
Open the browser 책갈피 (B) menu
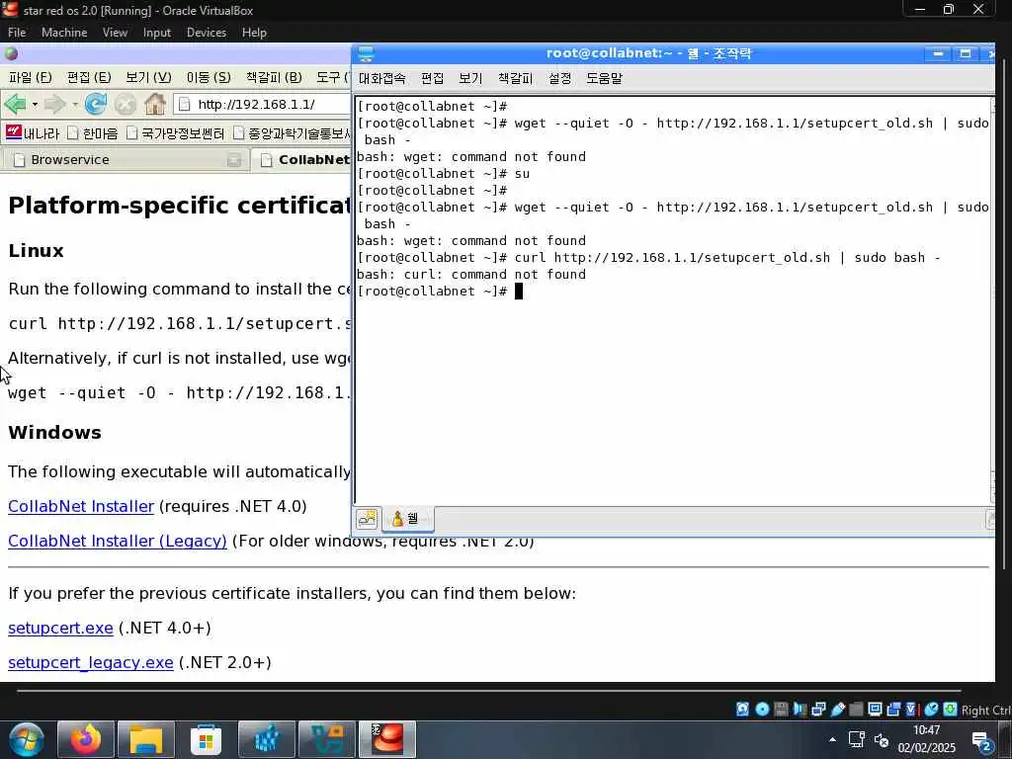[274, 77]
